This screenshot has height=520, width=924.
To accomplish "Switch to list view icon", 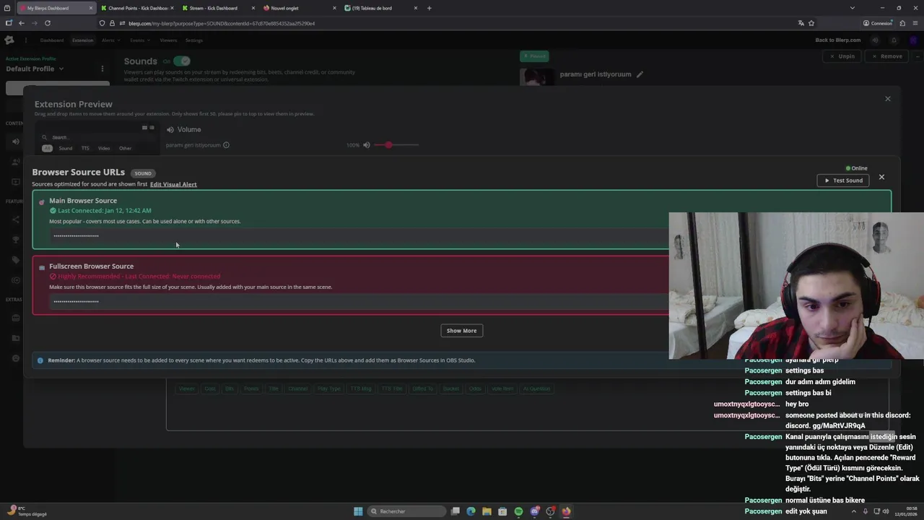I will click(152, 128).
